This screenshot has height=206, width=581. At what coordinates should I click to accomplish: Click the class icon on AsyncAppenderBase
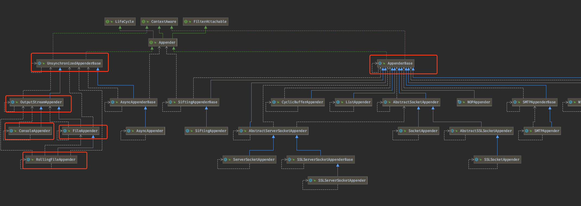tap(113, 102)
